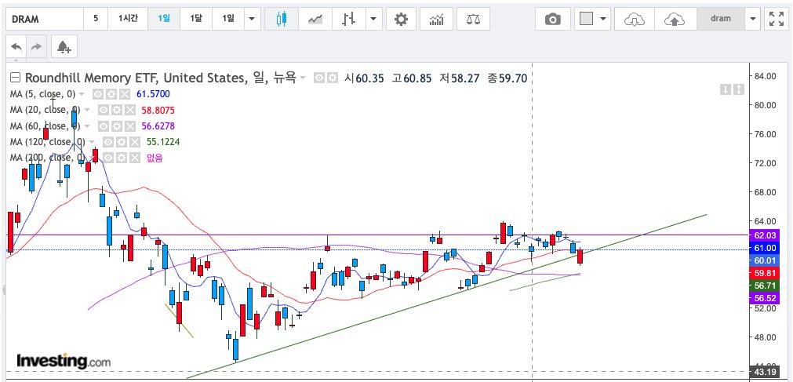Viewport: 793px width, 382px height.
Task: Click the DRAM symbol search field
Action: (x=45, y=20)
